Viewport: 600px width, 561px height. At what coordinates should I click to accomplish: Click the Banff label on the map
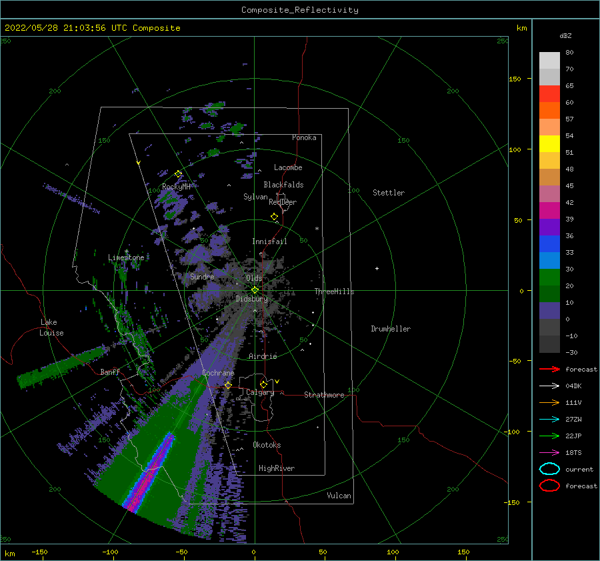coord(110,372)
